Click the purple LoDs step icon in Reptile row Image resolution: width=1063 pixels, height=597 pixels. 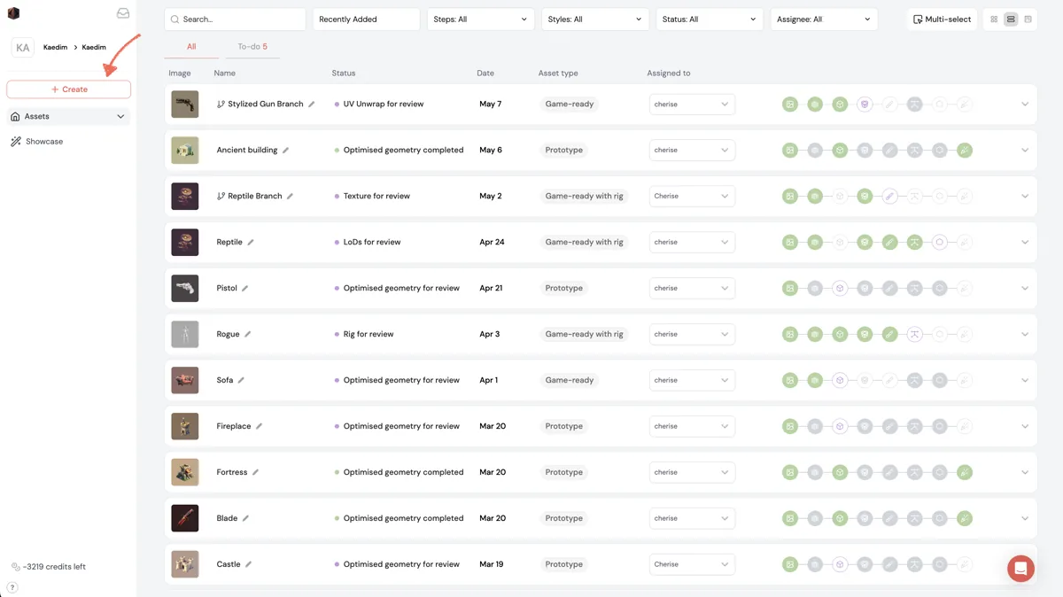point(940,243)
